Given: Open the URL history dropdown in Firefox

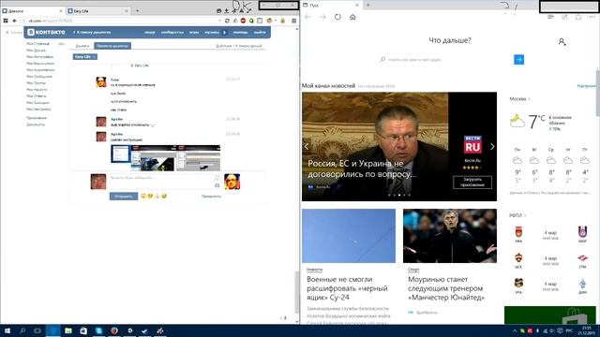Looking at the screenshot, I should [219, 21].
